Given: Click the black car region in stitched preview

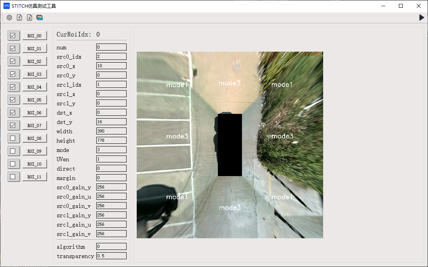Looking at the screenshot, I should pyautogui.click(x=230, y=145).
